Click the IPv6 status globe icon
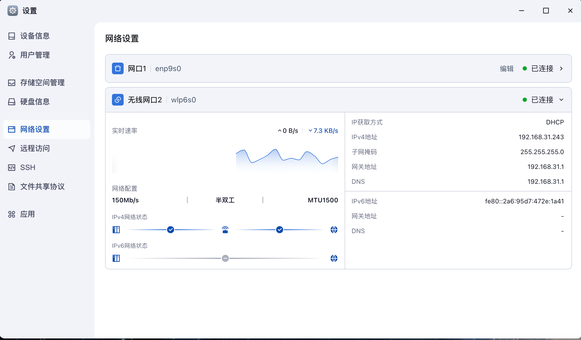Image resolution: width=581 pixels, height=340 pixels. pos(334,258)
